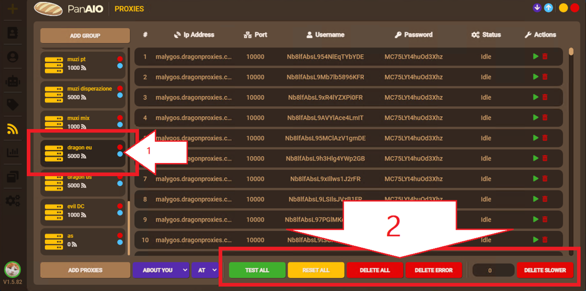Select the muxi mix proxy group
The image size is (586, 291).
[x=82, y=124]
